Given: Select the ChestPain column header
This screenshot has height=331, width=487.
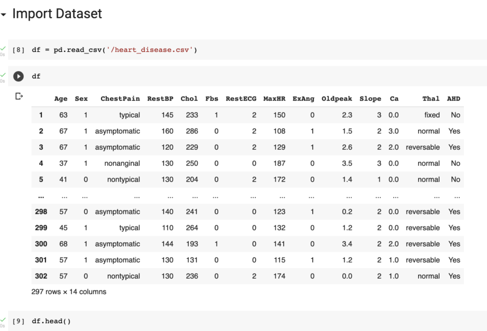Looking at the screenshot, I should (x=120, y=99).
